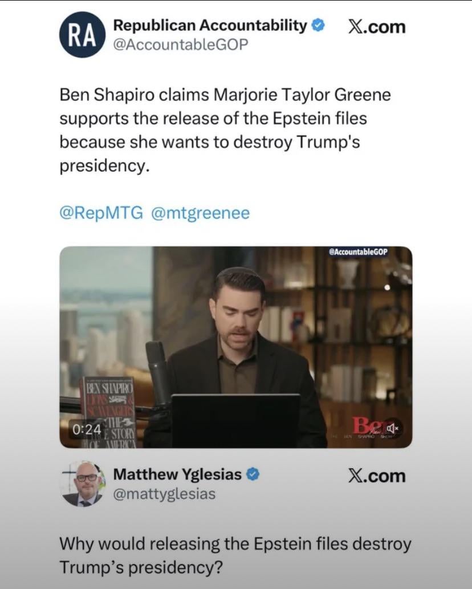The height and width of the screenshot is (589, 472).
Task: Open Matthew Yglesias's profile picture
Action: point(83,484)
